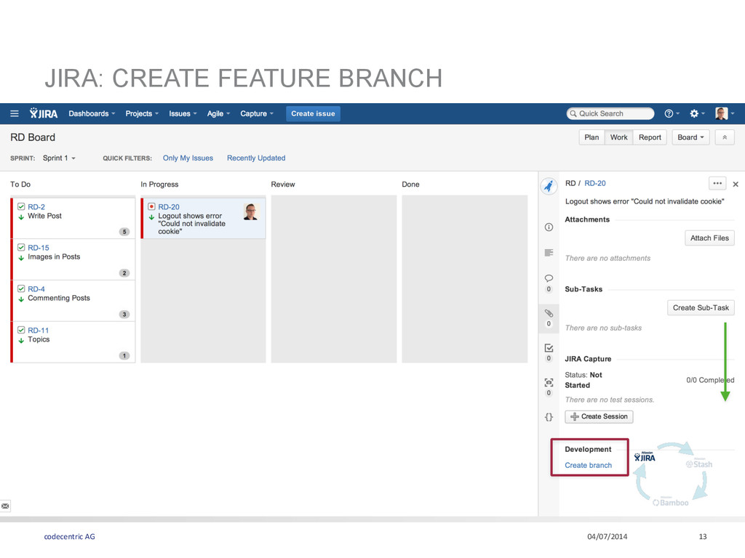The width and height of the screenshot is (745, 558).
Task: Click the estimate badge 2 on RD-15
Action: (124, 273)
